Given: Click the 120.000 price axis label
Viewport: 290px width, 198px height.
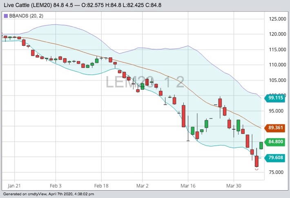Looking at the screenshot, I should (277, 34).
